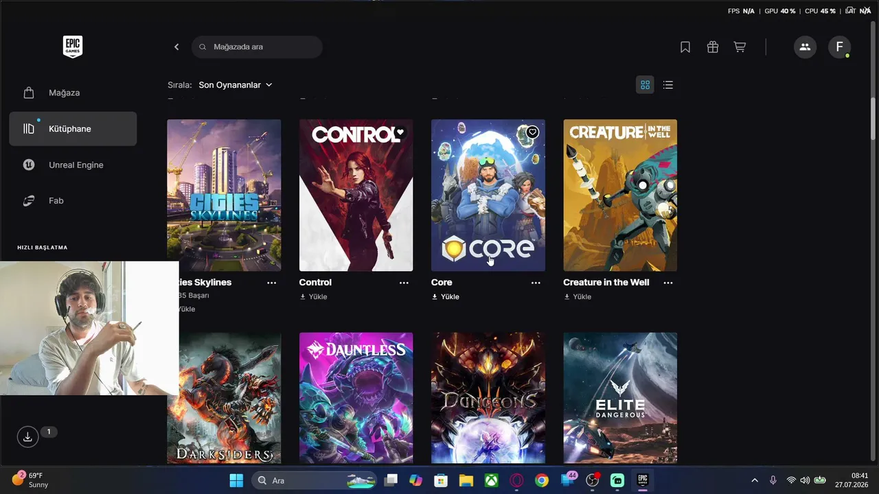This screenshot has width=879, height=494.
Task: Open OBS Studio from the taskbar
Action: [593, 480]
